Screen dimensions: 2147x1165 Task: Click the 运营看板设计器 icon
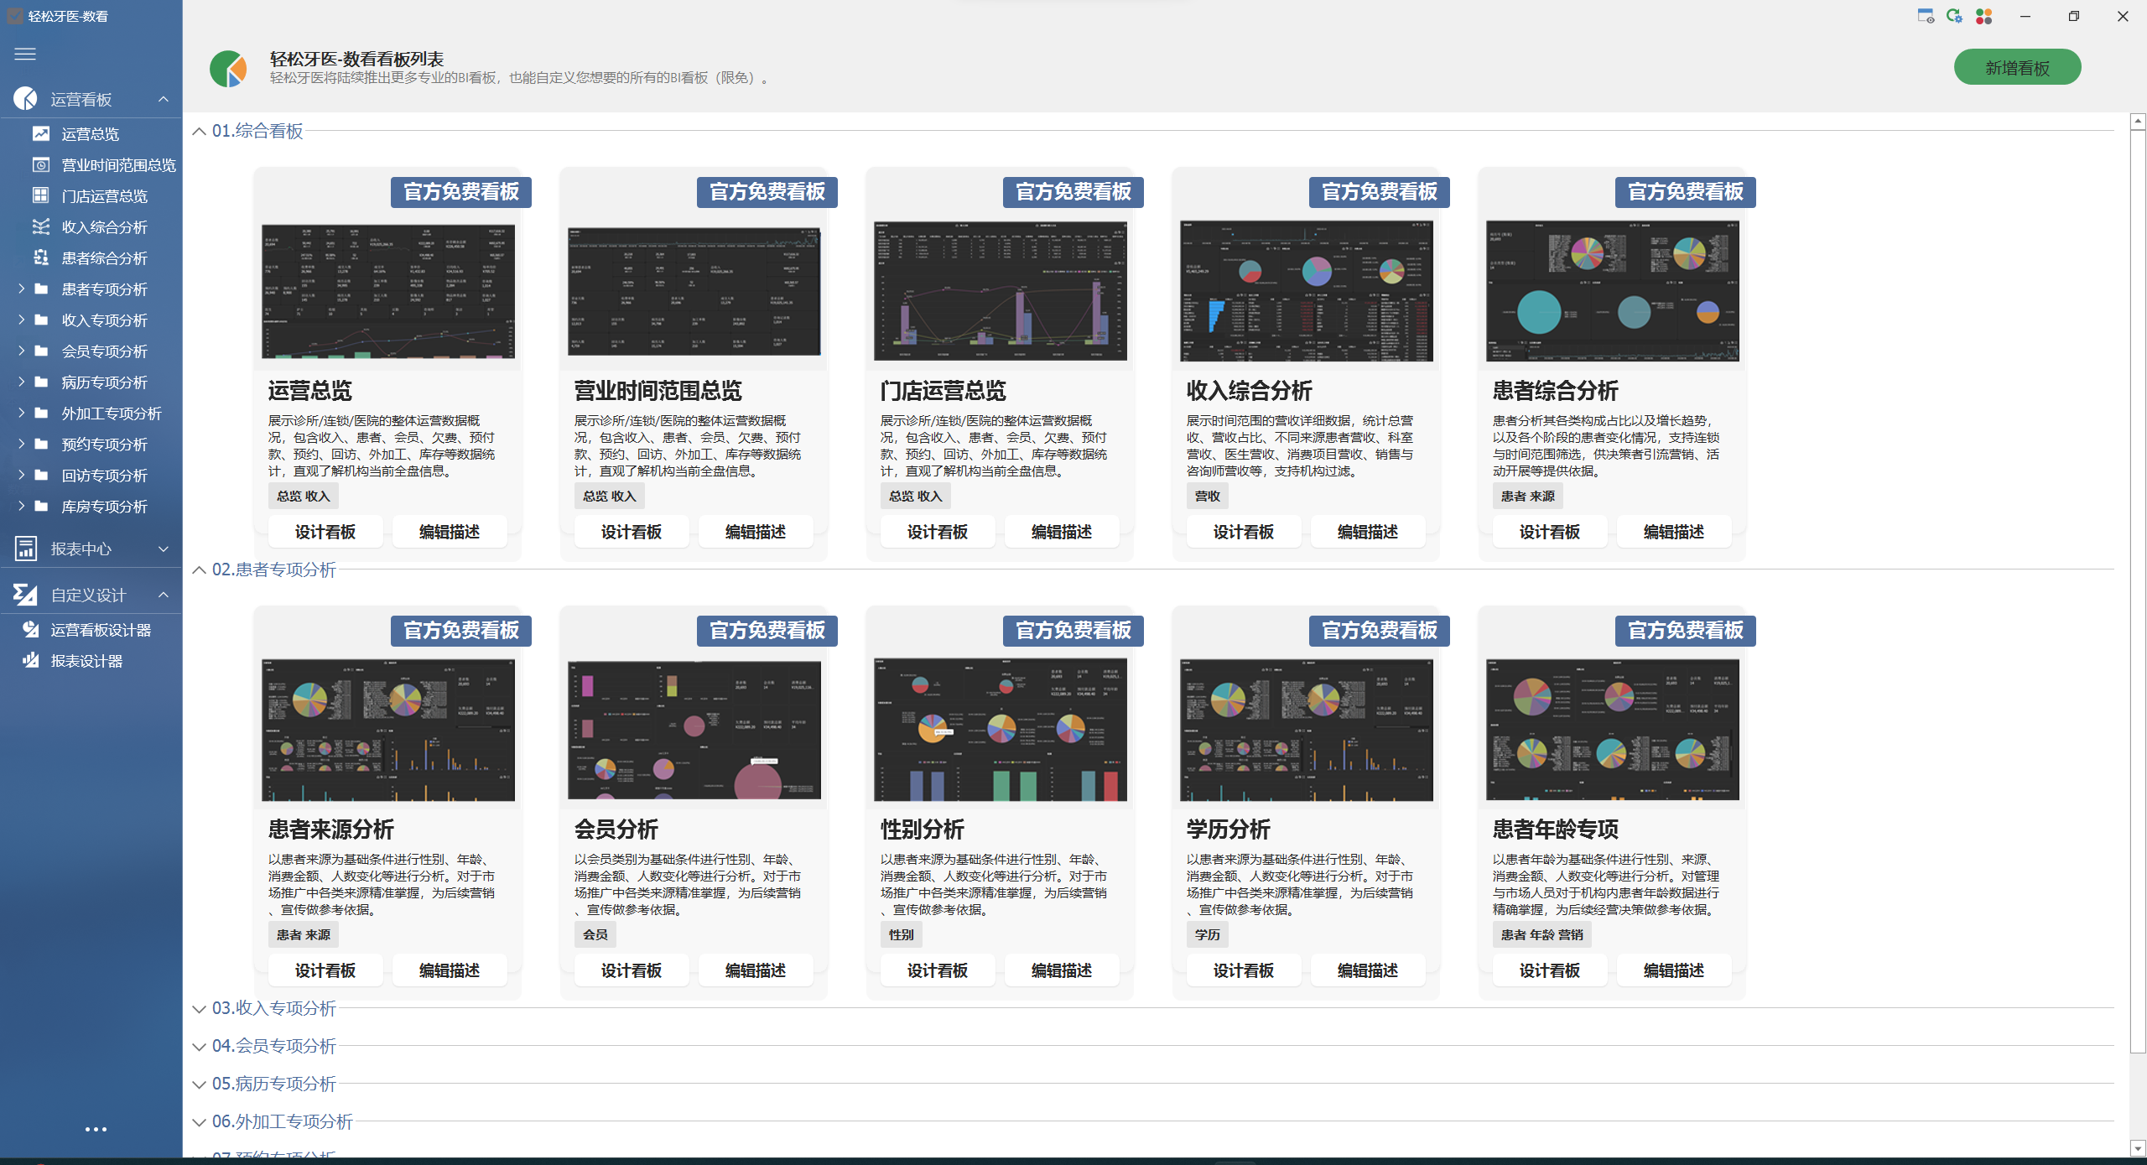(31, 629)
